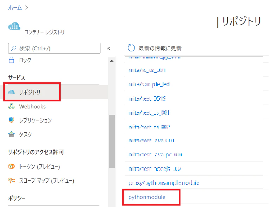
Task: Open the pythonmodule repository
Action: pyautogui.click(x=147, y=197)
